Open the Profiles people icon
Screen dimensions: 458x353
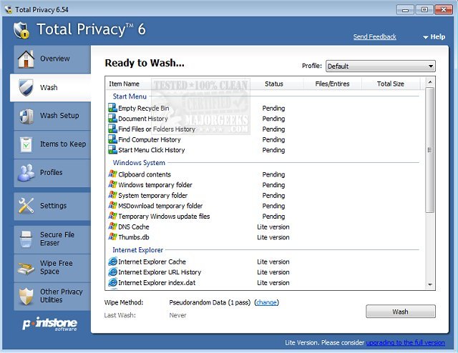[x=26, y=173]
